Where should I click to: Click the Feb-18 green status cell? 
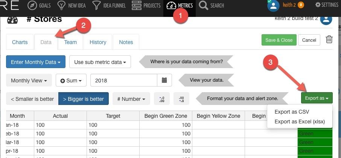click(x=315, y=134)
